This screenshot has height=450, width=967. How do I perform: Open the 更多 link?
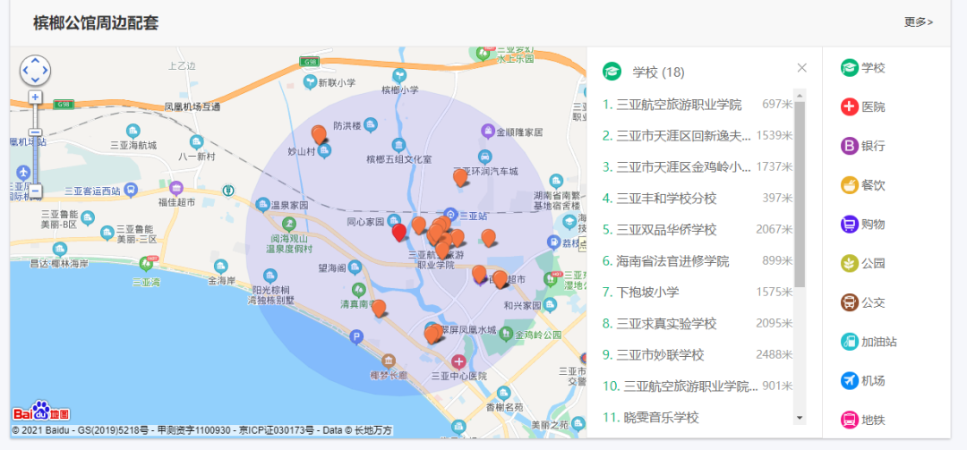919,22
